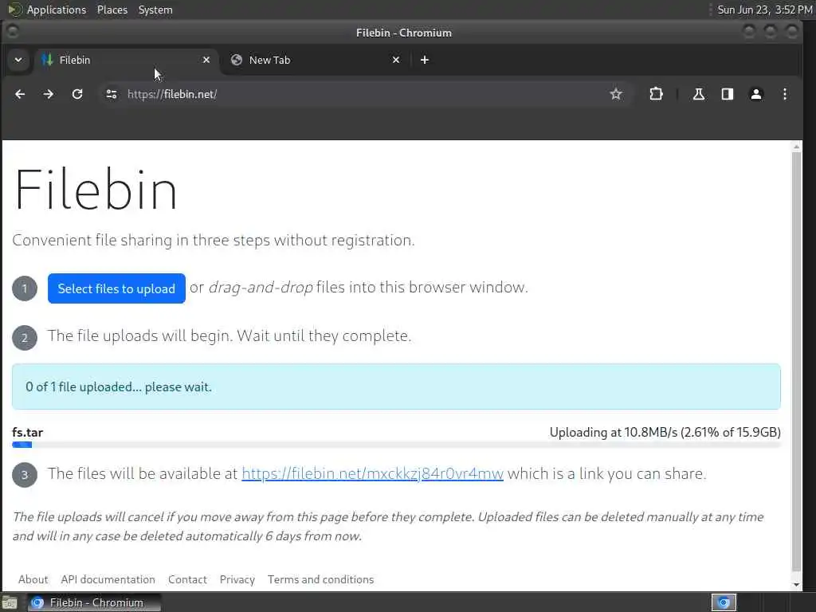
Task: Open the Extensions puzzle icon
Action: coord(657,94)
